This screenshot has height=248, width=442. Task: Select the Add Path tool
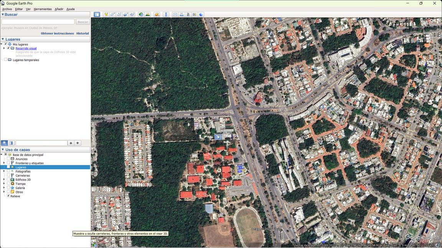click(x=119, y=14)
